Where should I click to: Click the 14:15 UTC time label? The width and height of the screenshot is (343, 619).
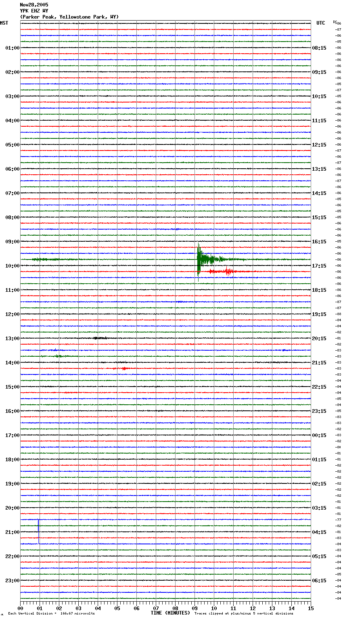pyautogui.click(x=319, y=193)
